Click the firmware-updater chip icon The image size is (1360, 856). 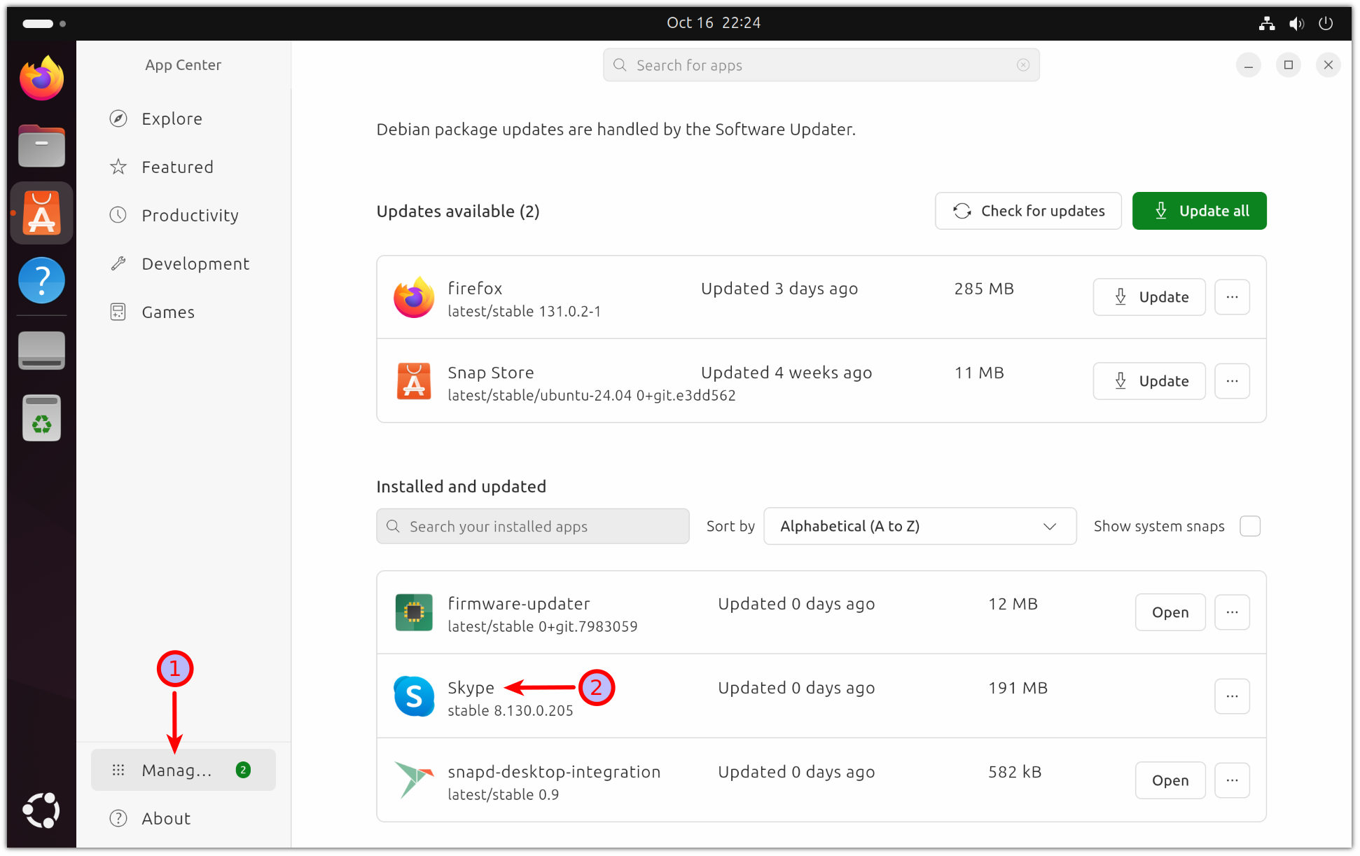click(x=414, y=612)
